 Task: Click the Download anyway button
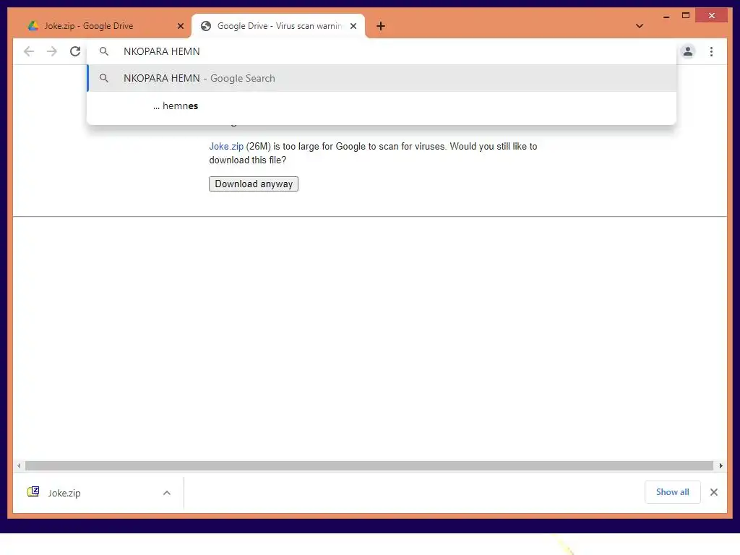pos(254,184)
